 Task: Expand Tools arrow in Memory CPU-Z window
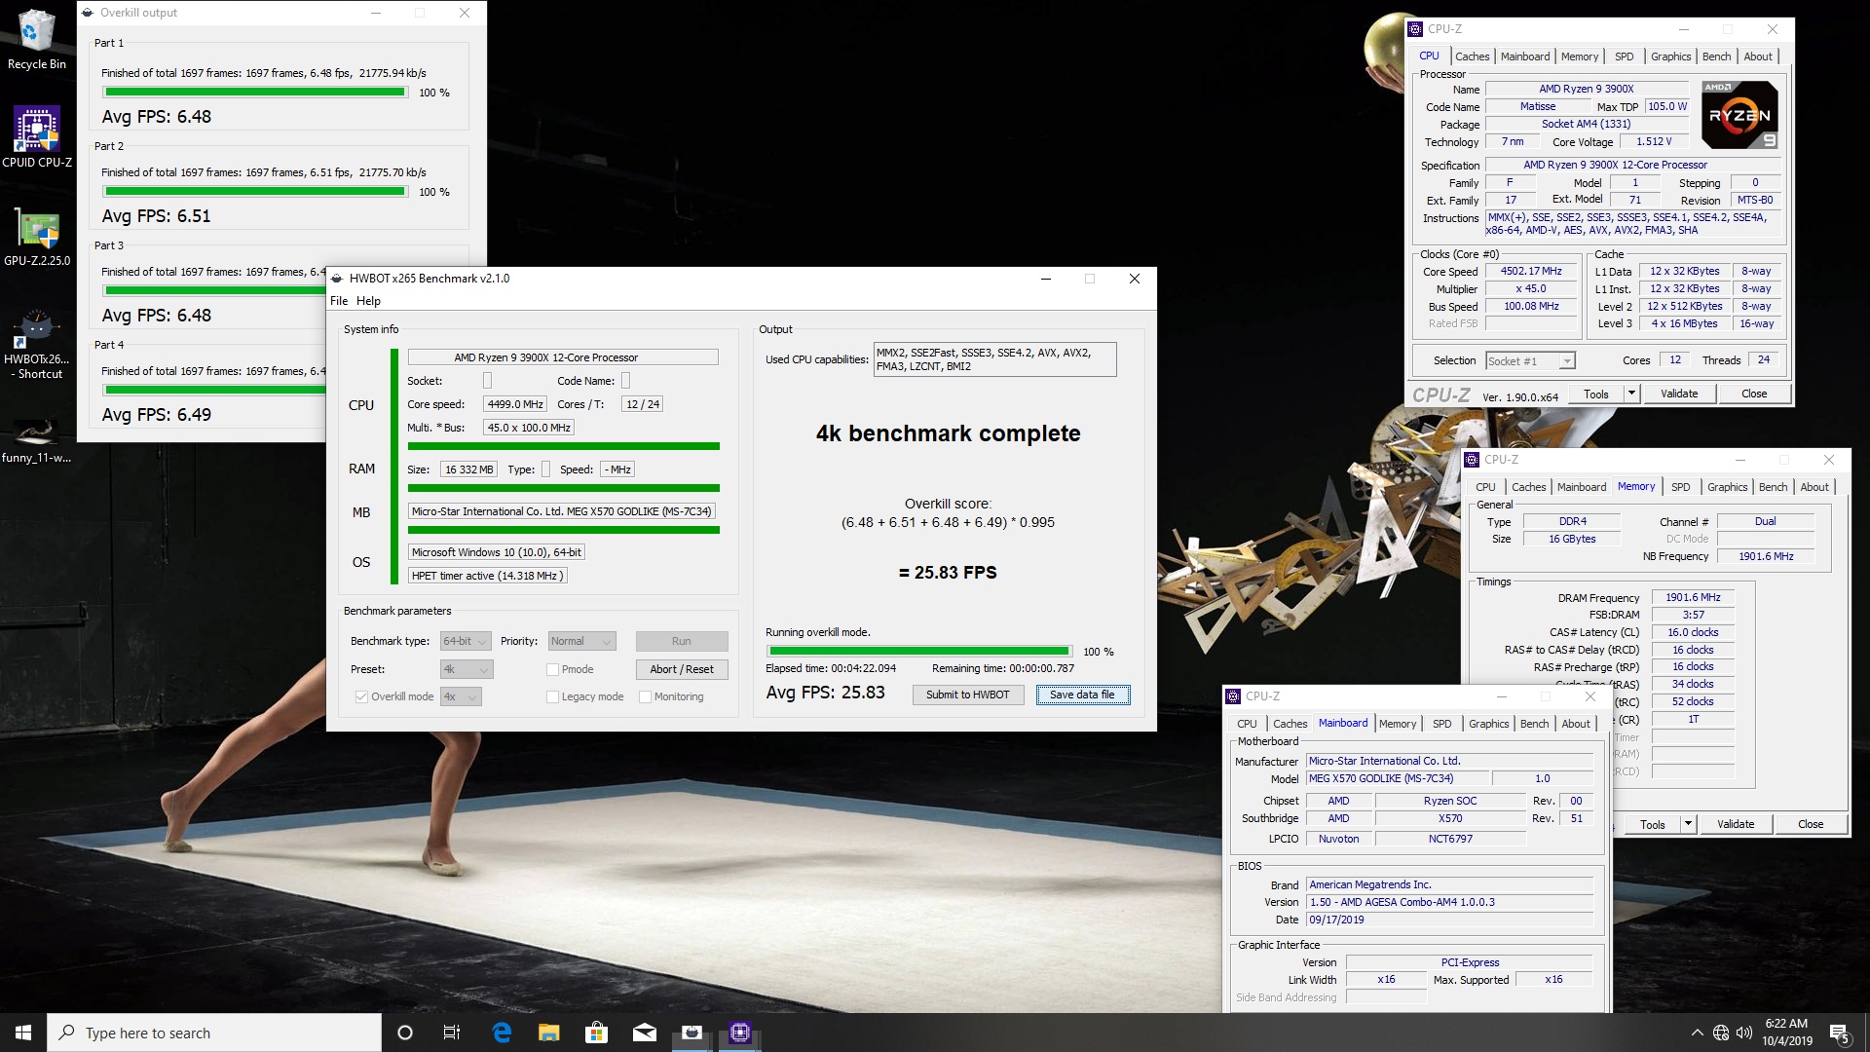tap(1688, 824)
